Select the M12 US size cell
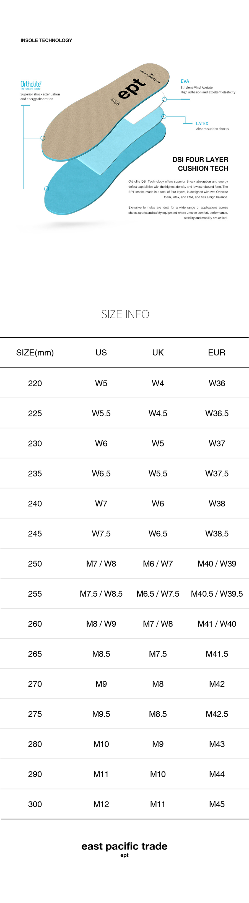249x903 pixels. click(101, 804)
